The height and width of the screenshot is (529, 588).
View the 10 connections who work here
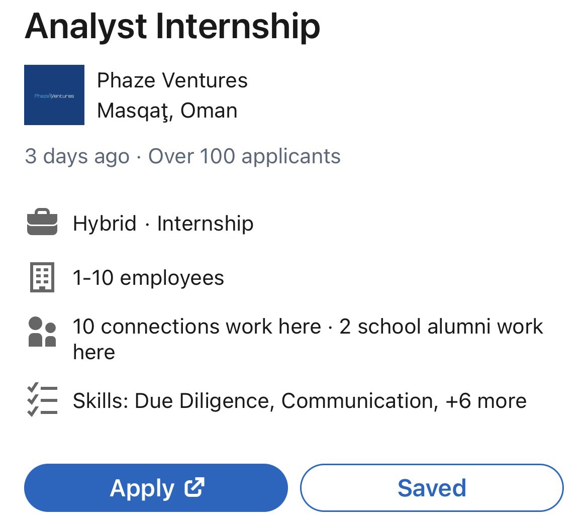point(197,327)
